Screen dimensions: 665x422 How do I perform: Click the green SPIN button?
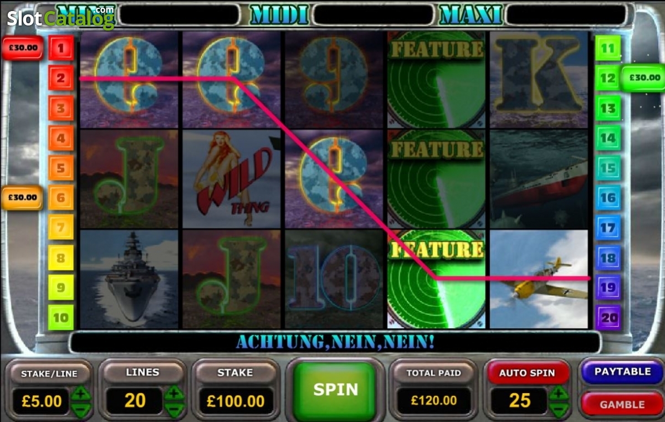335,389
